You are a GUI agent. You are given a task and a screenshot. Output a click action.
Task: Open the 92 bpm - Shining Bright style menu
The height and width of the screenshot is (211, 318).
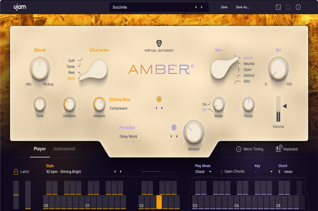click(63, 172)
